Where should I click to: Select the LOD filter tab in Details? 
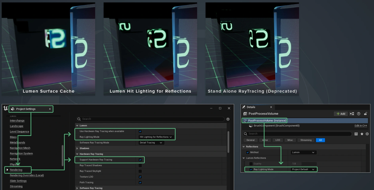coord(277,140)
